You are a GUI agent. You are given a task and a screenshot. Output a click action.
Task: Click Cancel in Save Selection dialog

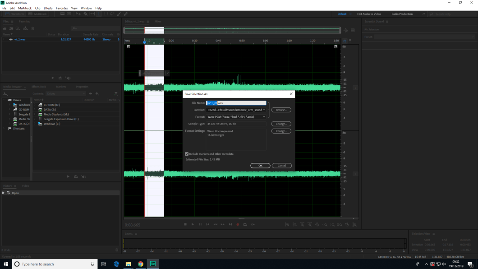(x=282, y=166)
